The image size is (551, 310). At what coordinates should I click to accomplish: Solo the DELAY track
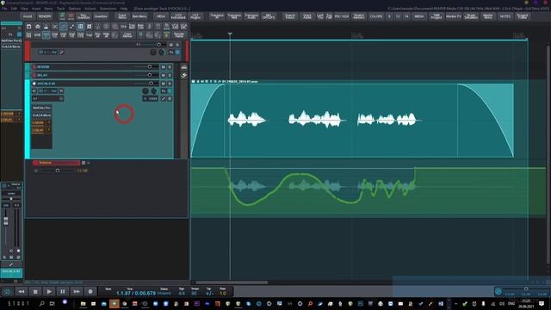[x=170, y=75]
